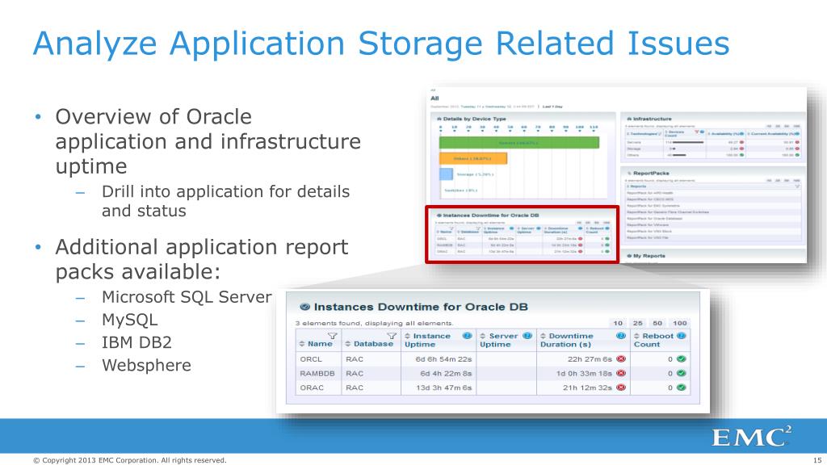The image size is (827, 465).
Task: Click the MySQL bullet
Action: (130, 320)
